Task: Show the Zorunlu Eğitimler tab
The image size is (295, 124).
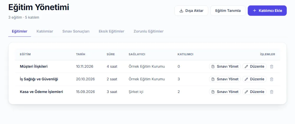Action: 148,31
